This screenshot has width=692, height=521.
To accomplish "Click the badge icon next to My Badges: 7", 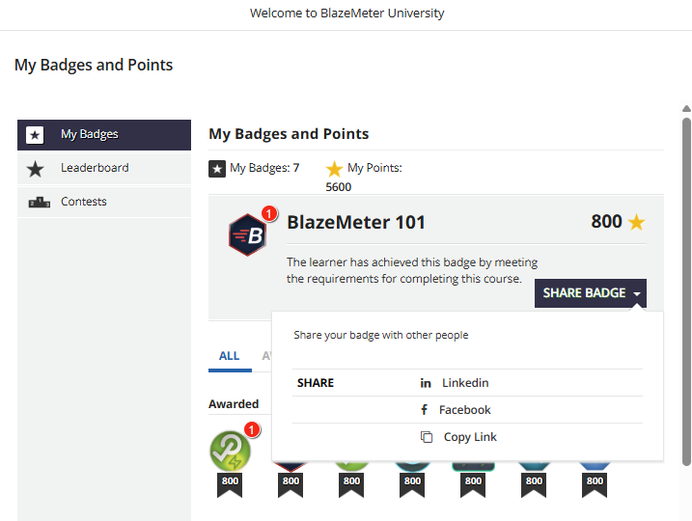I will (x=217, y=169).
